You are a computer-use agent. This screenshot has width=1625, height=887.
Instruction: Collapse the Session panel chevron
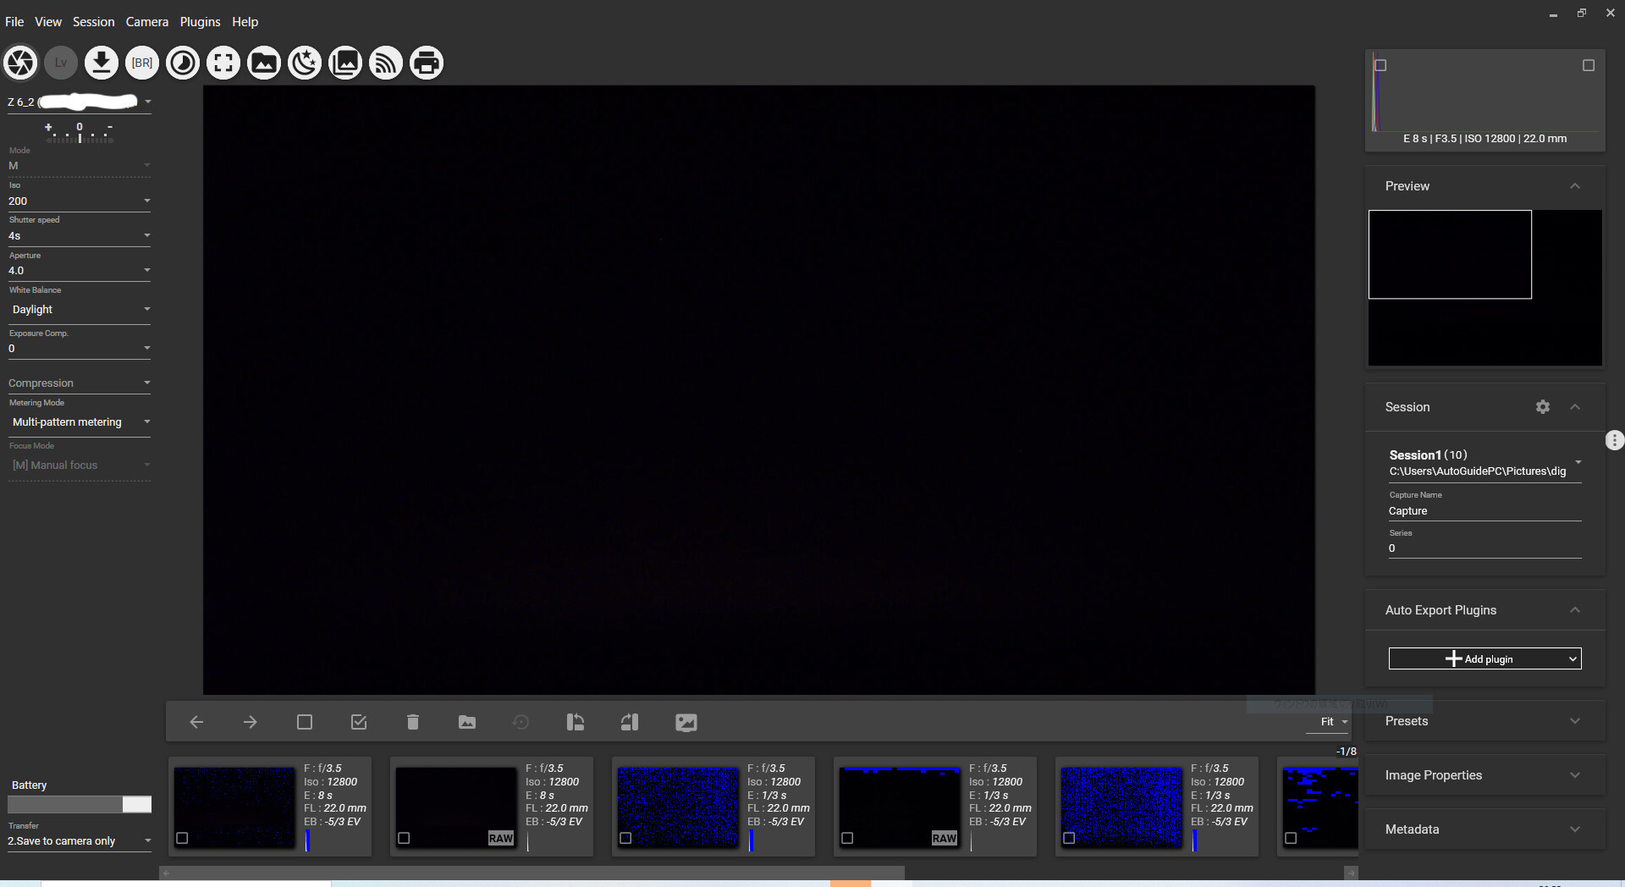coord(1575,407)
